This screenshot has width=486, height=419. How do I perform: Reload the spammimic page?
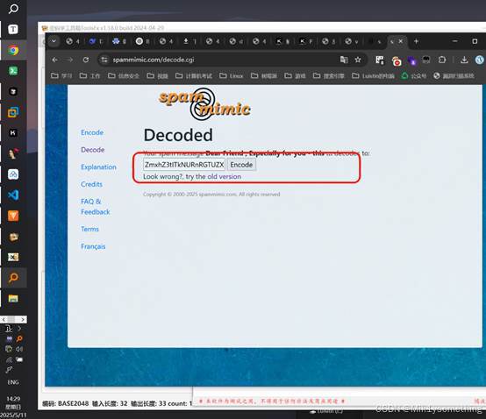86,60
